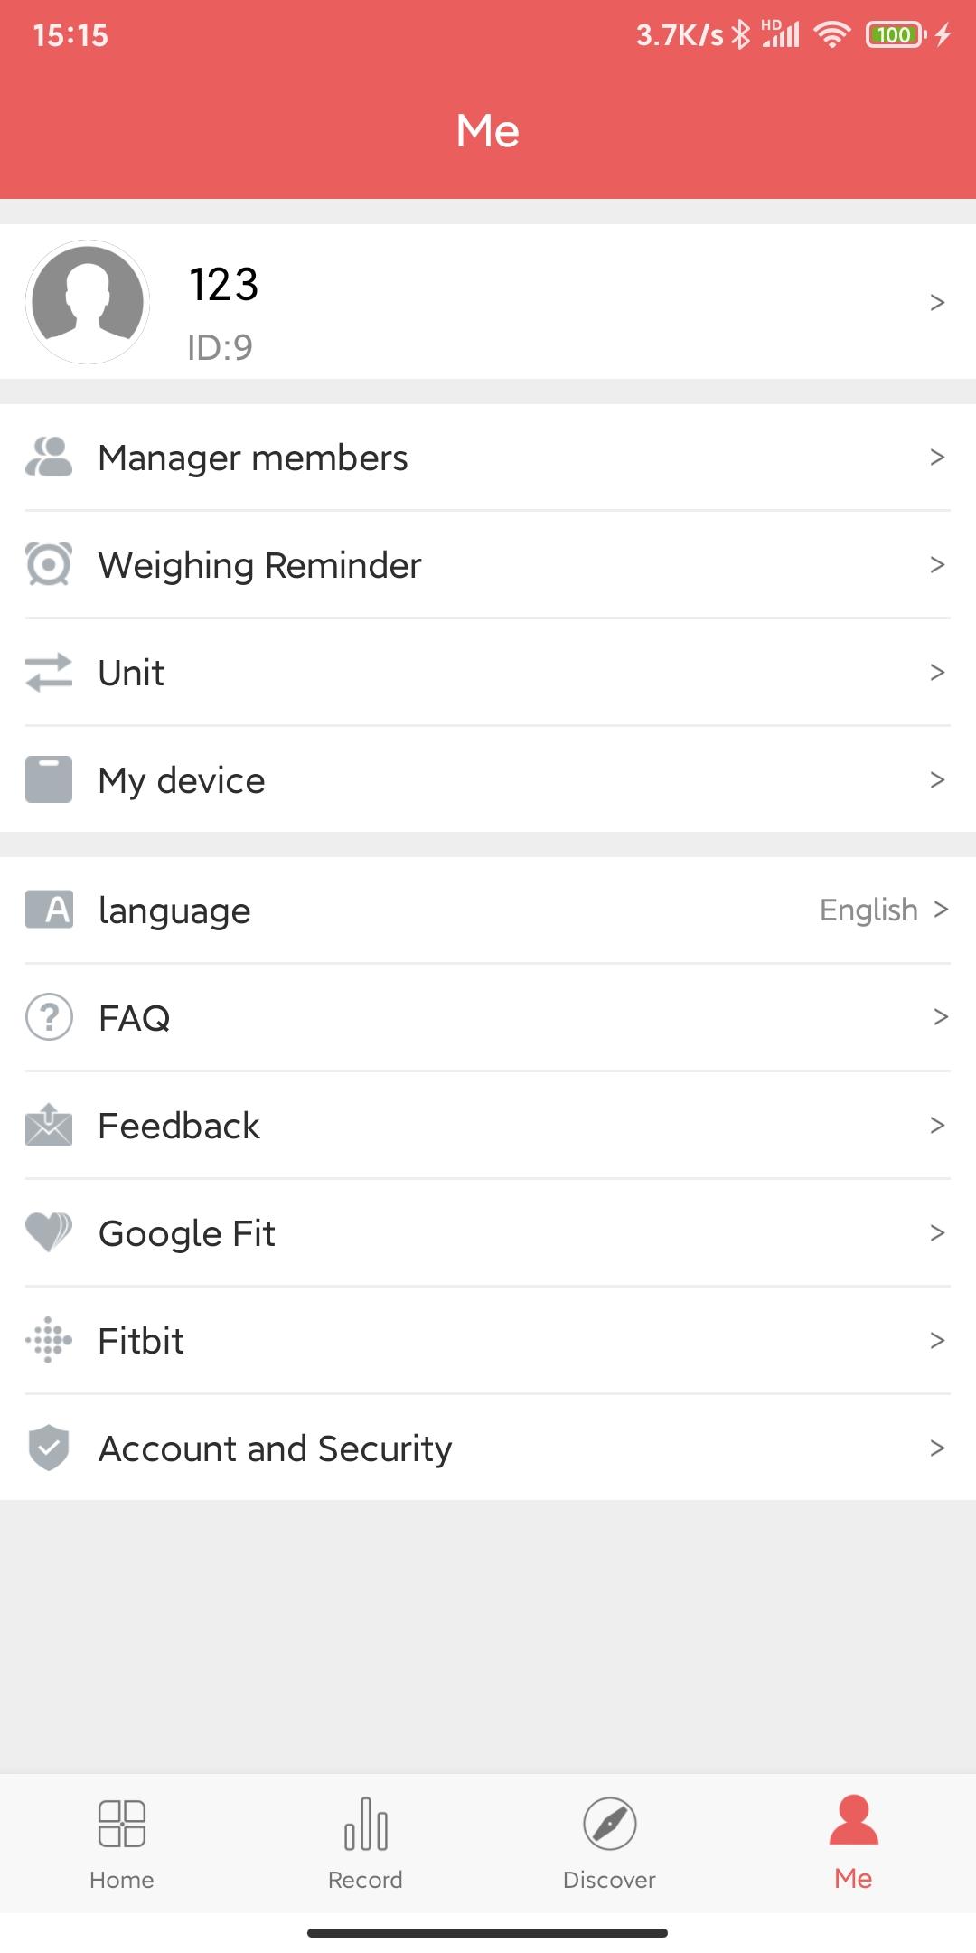Switch to the Record tab
This screenshot has height=1953, width=976.
(x=365, y=1843)
